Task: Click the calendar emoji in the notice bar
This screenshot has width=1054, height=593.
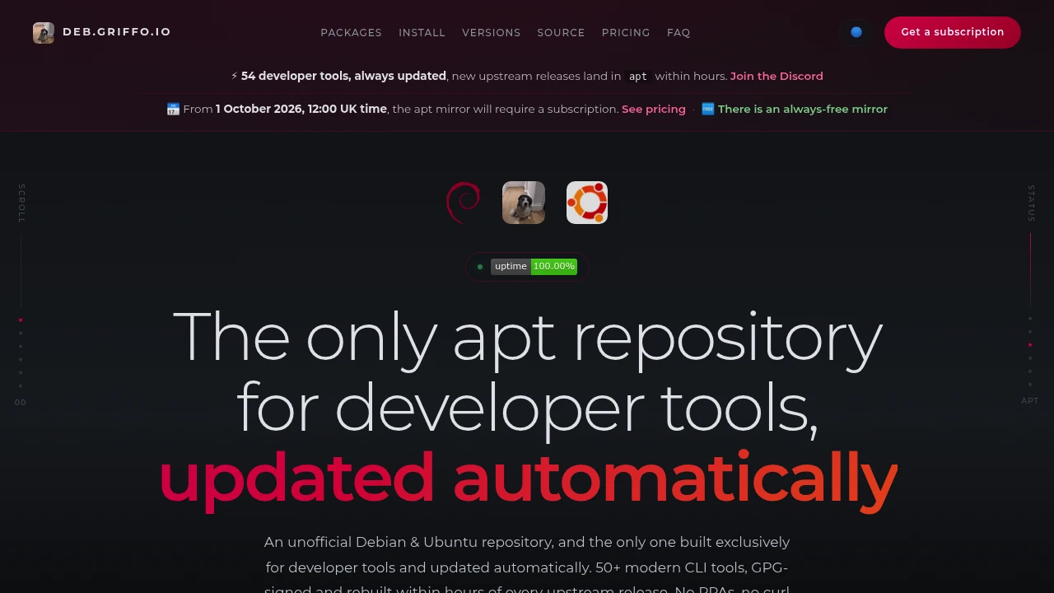Action: (173, 109)
